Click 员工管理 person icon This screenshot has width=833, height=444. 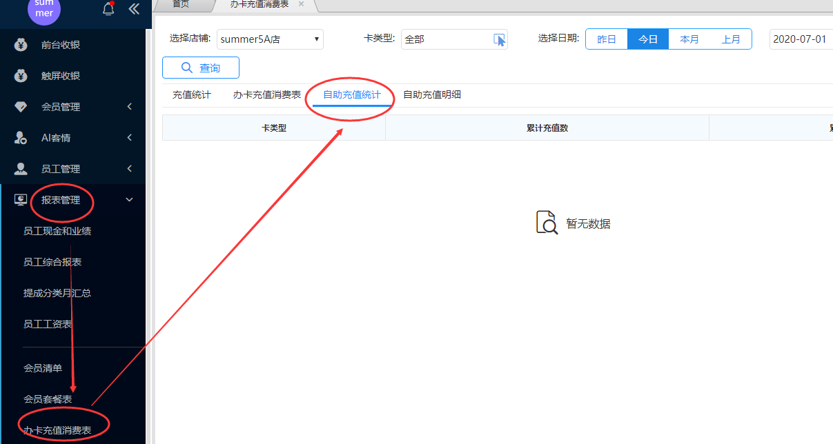[x=21, y=169]
